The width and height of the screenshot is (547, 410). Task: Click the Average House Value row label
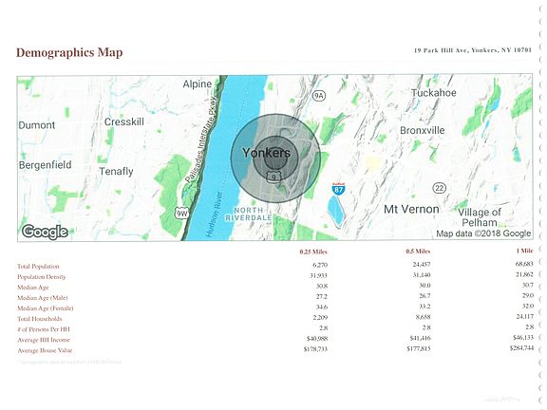coord(45,350)
